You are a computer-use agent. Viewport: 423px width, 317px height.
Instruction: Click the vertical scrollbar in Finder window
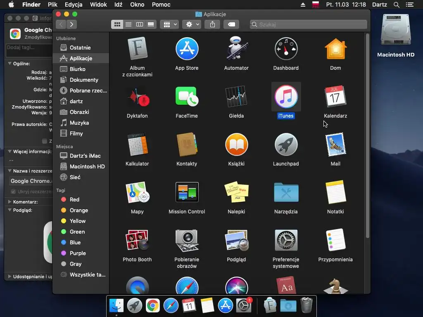coord(367,135)
